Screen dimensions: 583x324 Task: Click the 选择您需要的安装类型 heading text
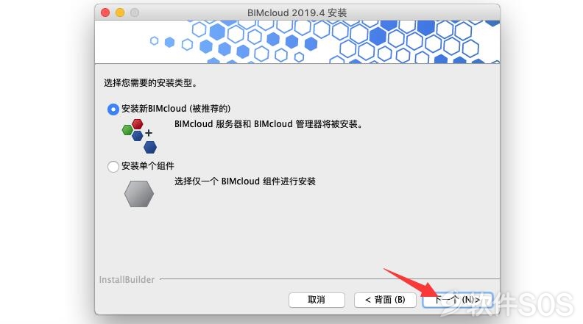coord(150,83)
